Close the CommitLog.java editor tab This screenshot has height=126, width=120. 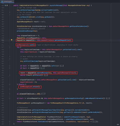point(13,2)
